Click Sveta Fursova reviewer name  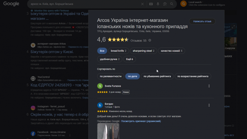[113, 86]
